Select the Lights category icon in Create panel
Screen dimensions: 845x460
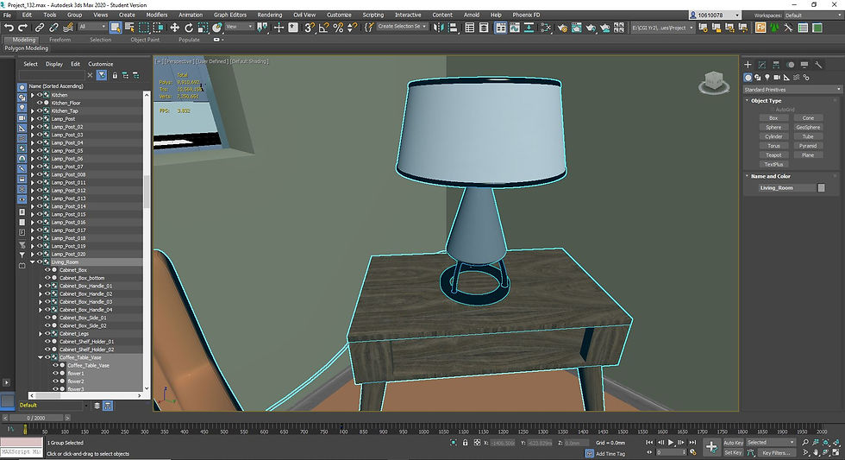[767, 77]
